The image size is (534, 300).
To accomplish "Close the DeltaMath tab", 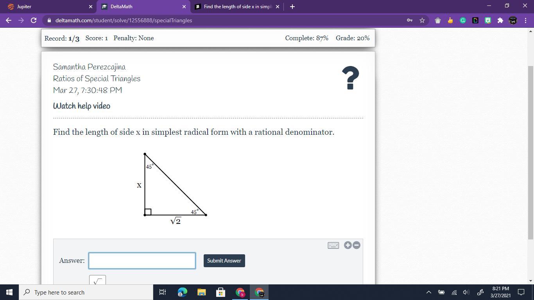I will (184, 7).
